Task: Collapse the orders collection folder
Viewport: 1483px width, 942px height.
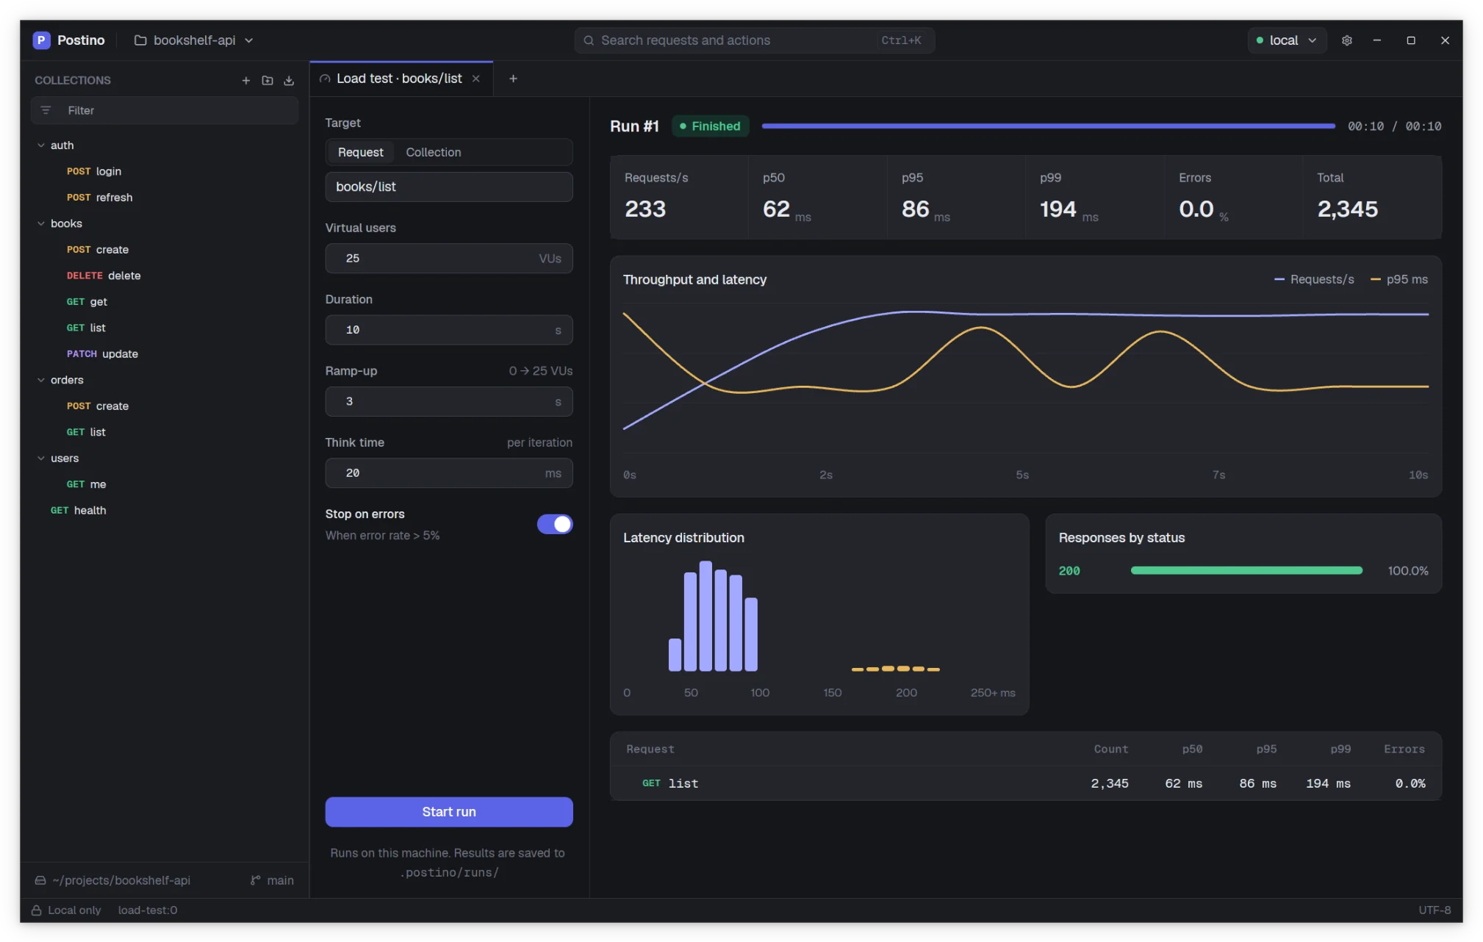Action: [x=41, y=380]
